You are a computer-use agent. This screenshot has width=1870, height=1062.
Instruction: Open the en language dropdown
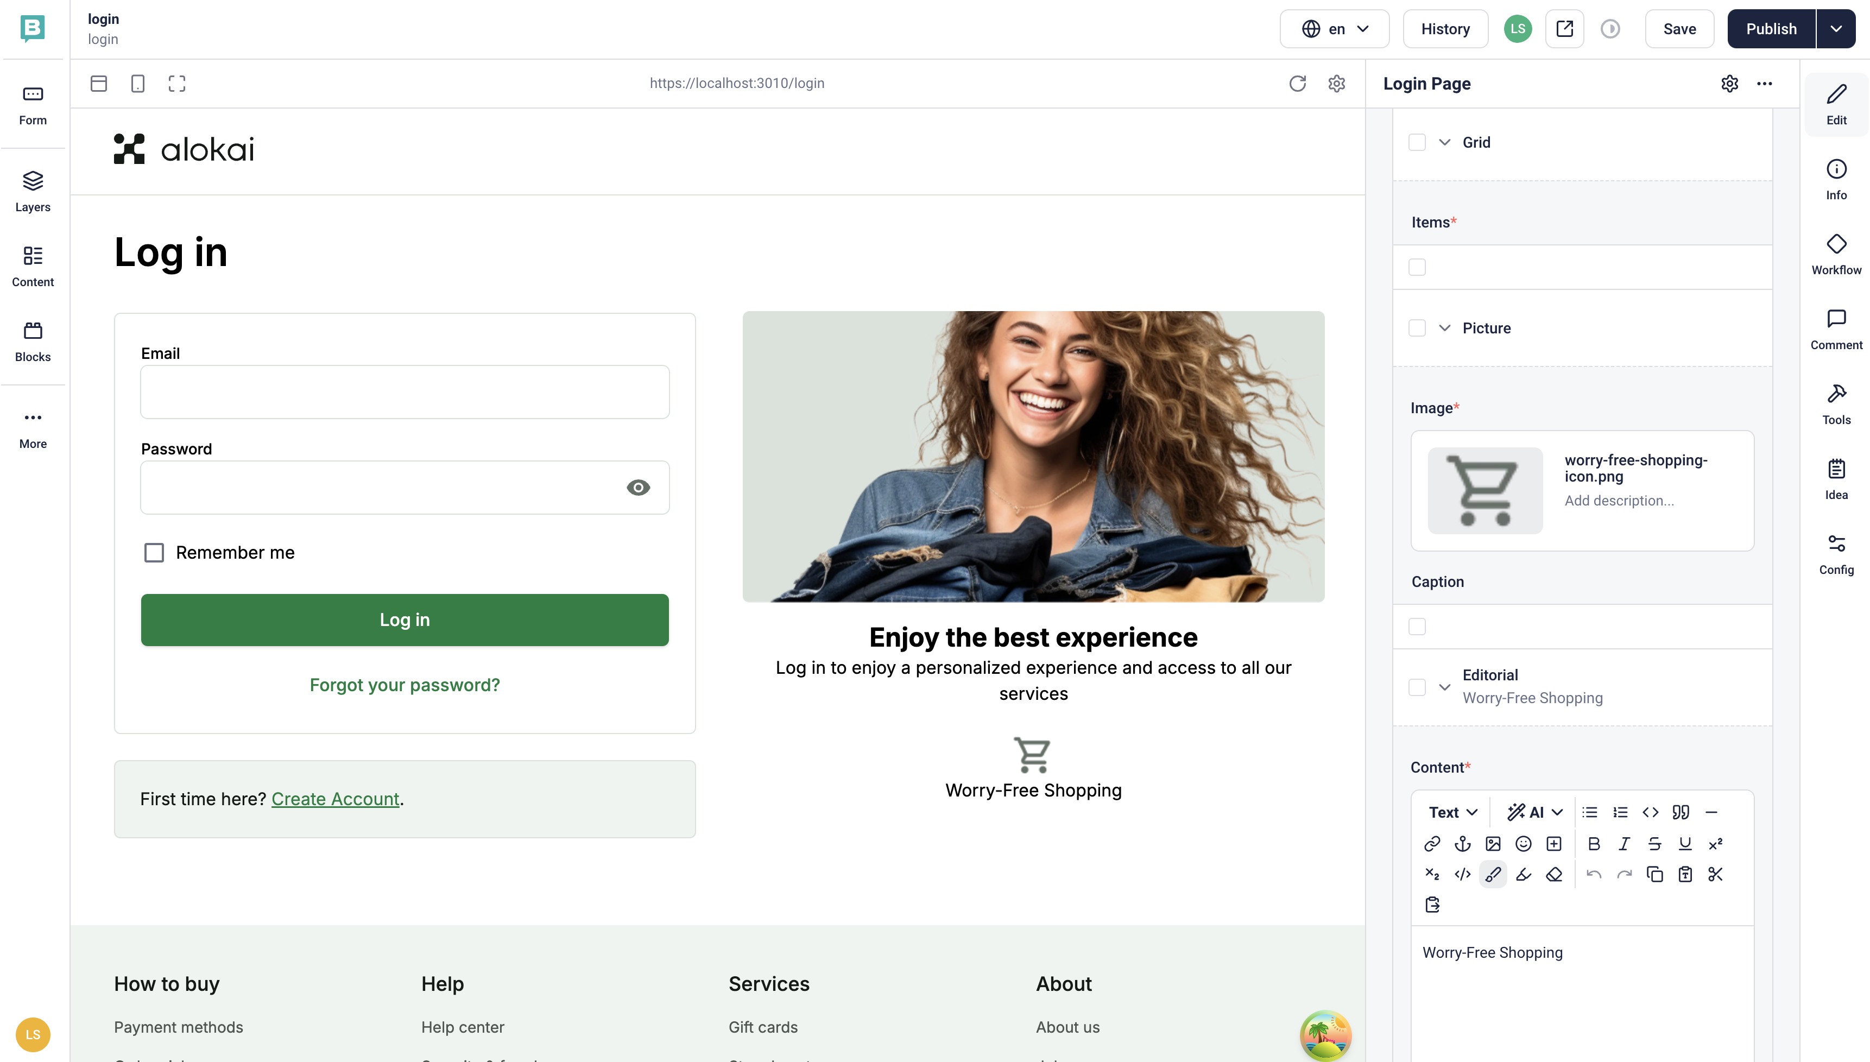coord(1334,29)
